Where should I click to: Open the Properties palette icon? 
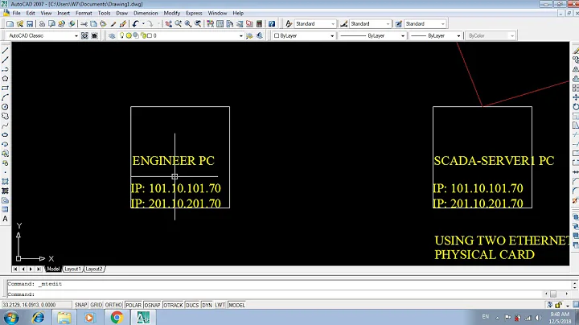pos(210,23)
